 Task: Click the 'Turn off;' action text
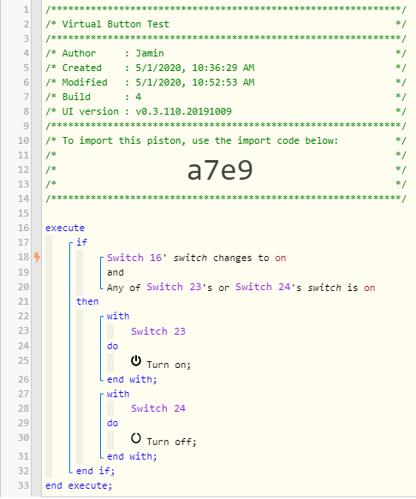(171, 442)
